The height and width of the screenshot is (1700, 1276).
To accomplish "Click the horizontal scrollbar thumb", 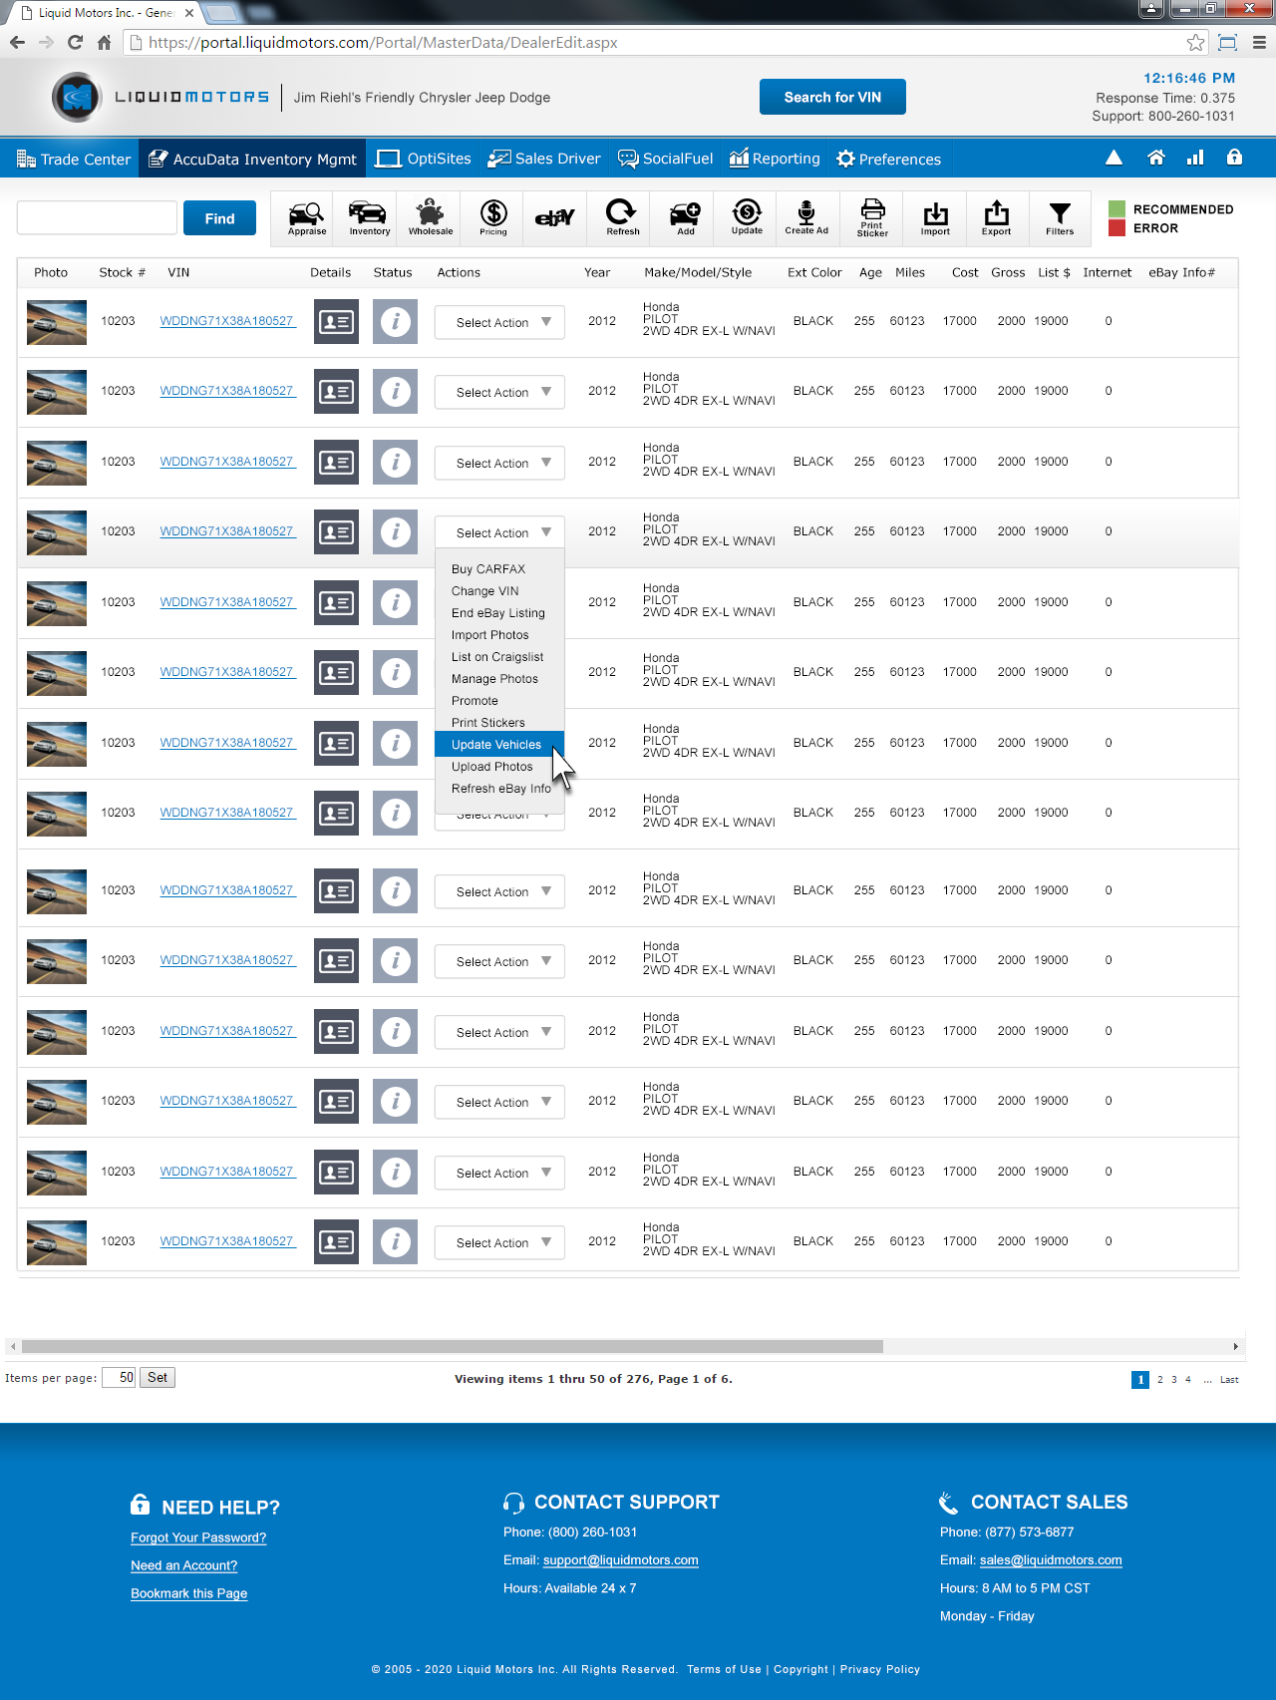I will coord(453,1346).
